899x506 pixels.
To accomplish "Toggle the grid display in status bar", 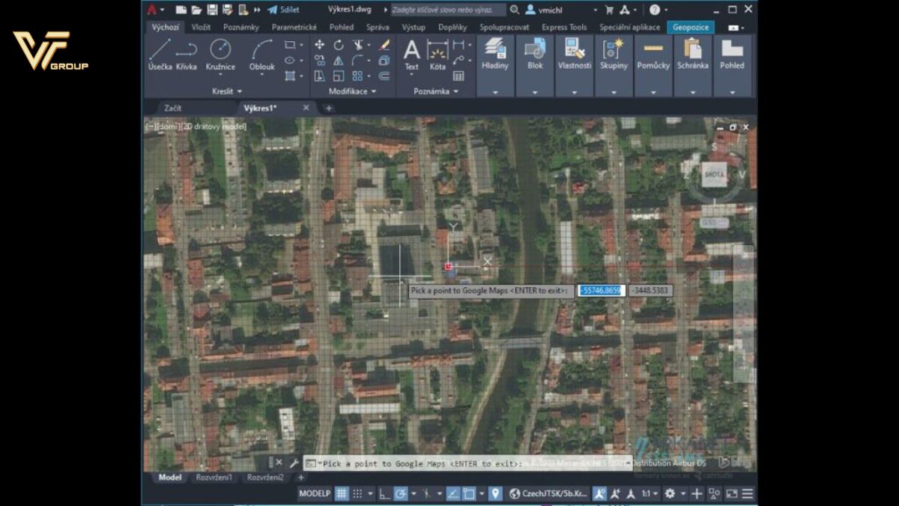I will [342, 493].
